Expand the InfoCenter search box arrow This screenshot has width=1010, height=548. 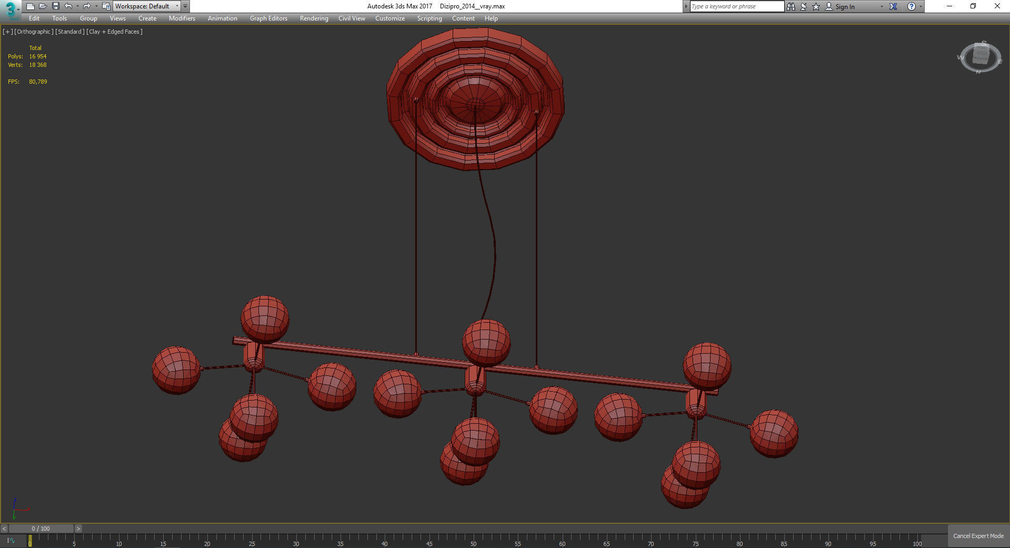pyautogui.click(x=686, y=6)
